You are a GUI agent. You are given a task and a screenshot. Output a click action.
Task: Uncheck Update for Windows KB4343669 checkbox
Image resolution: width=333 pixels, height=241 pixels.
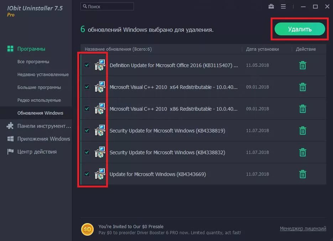coord(87,174)
